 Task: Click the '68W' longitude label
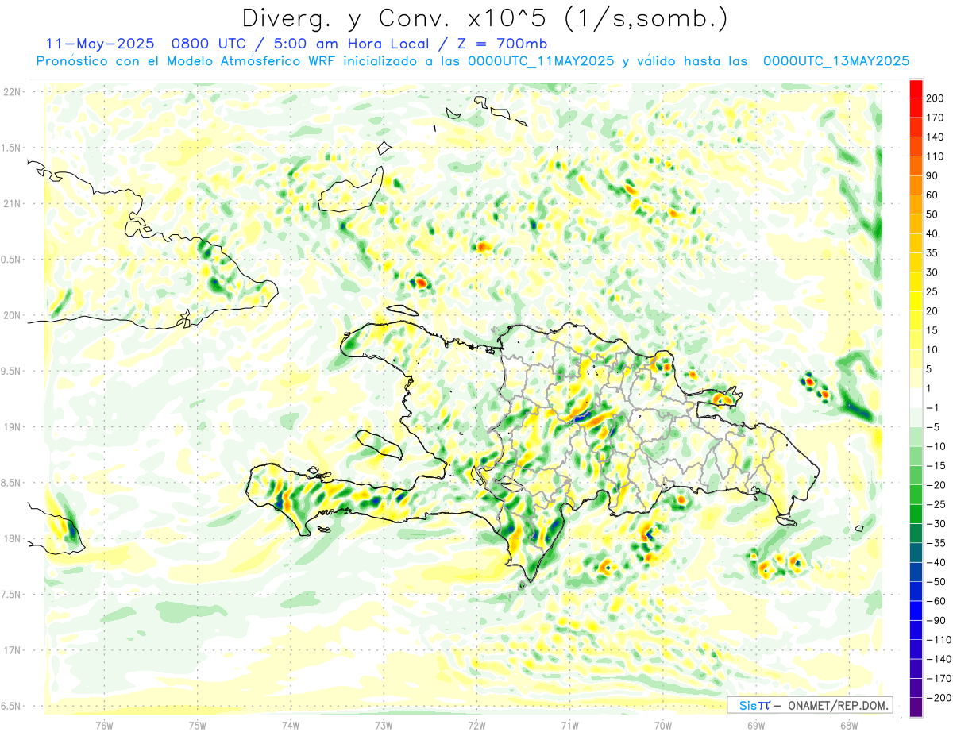click(849, 725)
